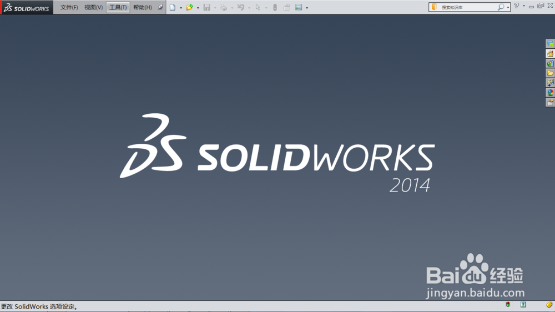Click the Undo arrow icon
This screenshot has width=555, height=312.
click(x=241, y=7)
